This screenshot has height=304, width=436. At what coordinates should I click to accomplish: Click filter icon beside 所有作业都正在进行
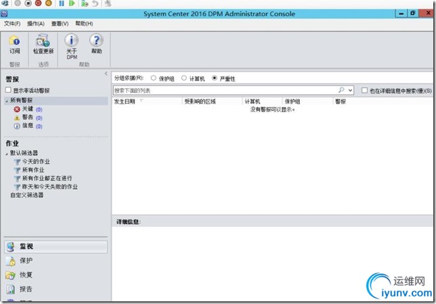(17, 179)
